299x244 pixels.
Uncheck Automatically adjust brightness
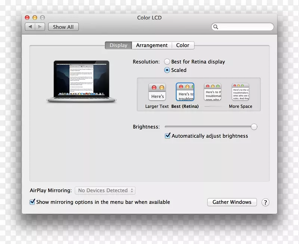pos(167,136)
